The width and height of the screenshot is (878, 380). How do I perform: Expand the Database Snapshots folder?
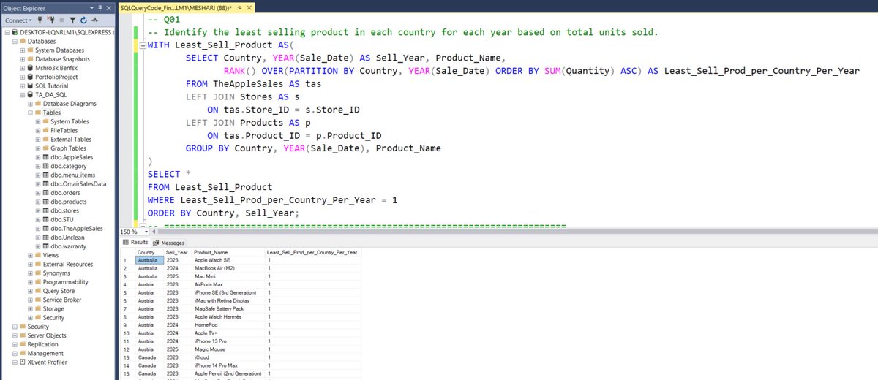[22, 59]
